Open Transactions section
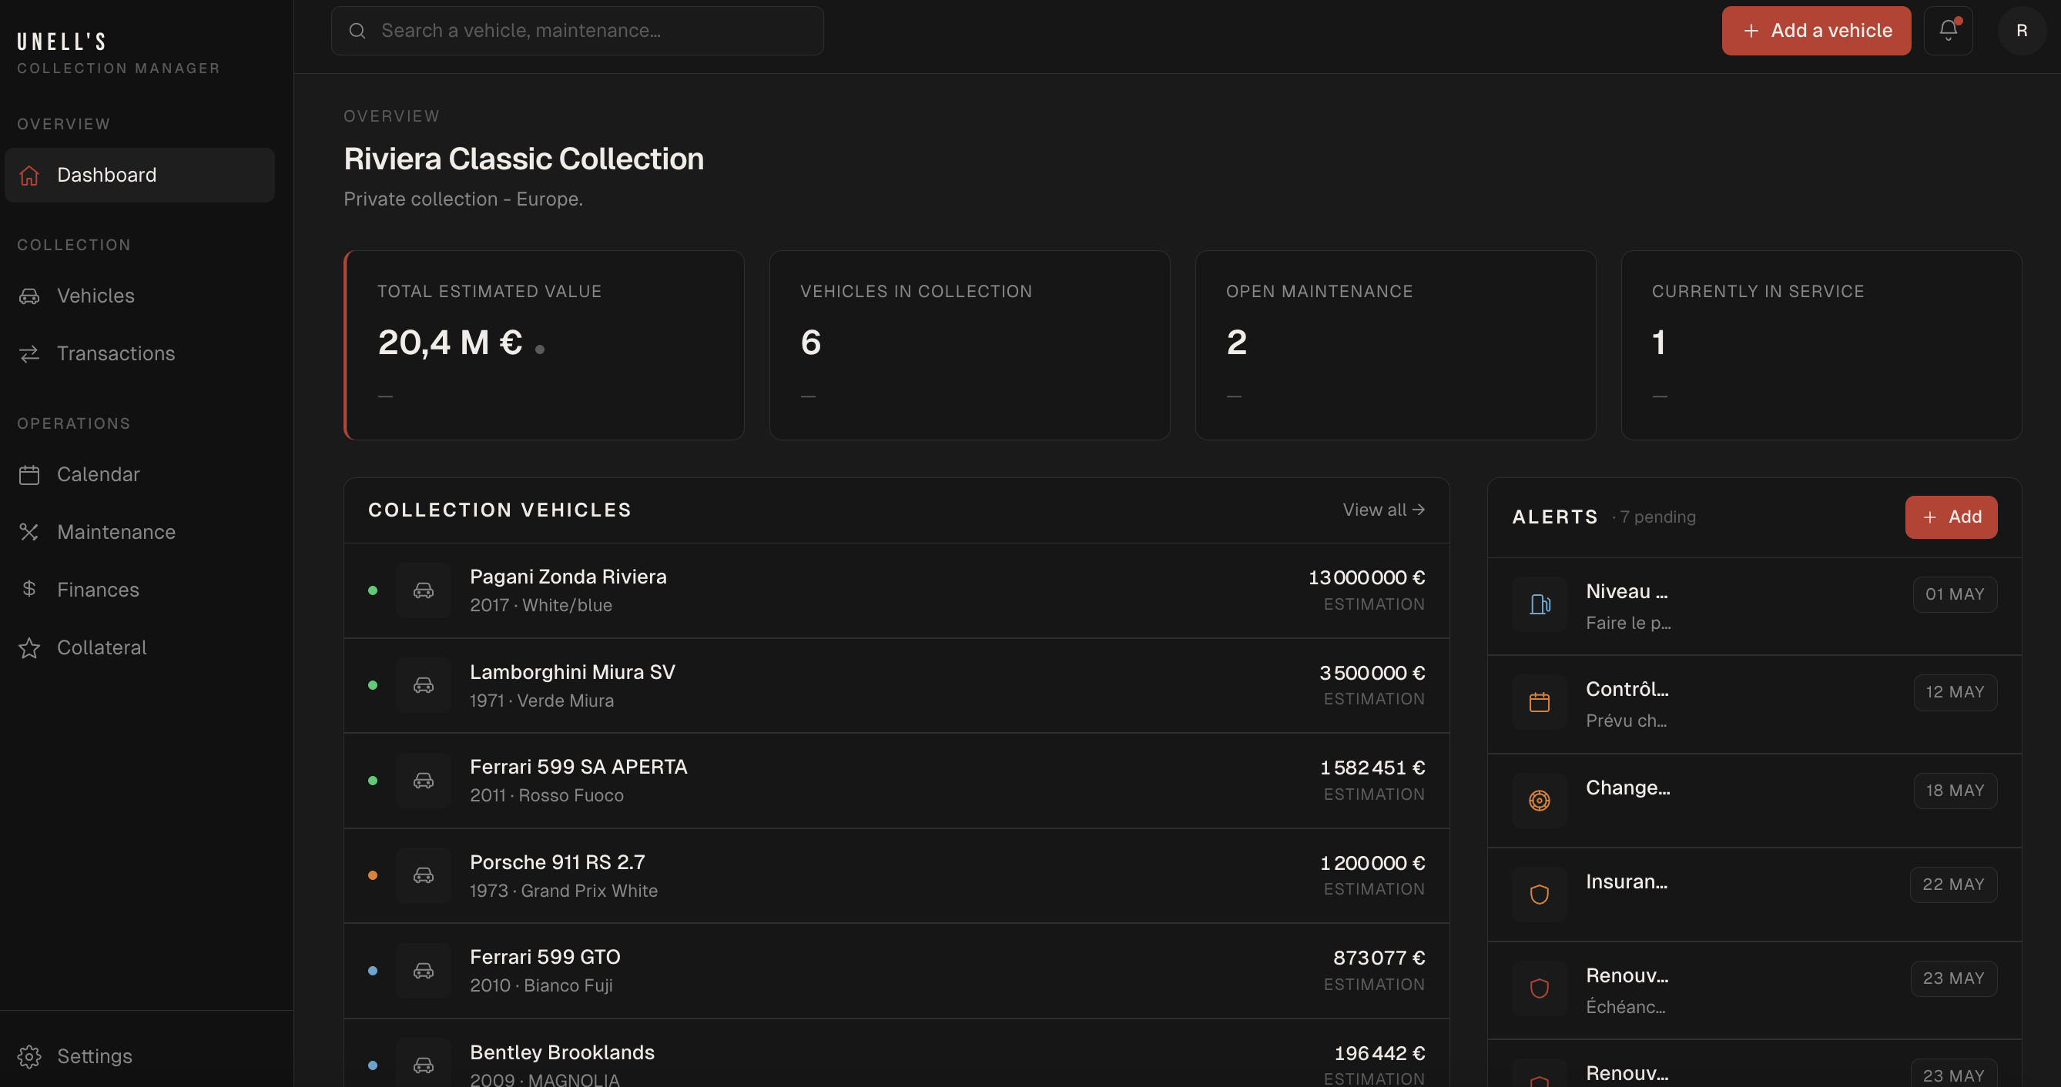This screenshot has height=1087, width=2061. (140, 353)
